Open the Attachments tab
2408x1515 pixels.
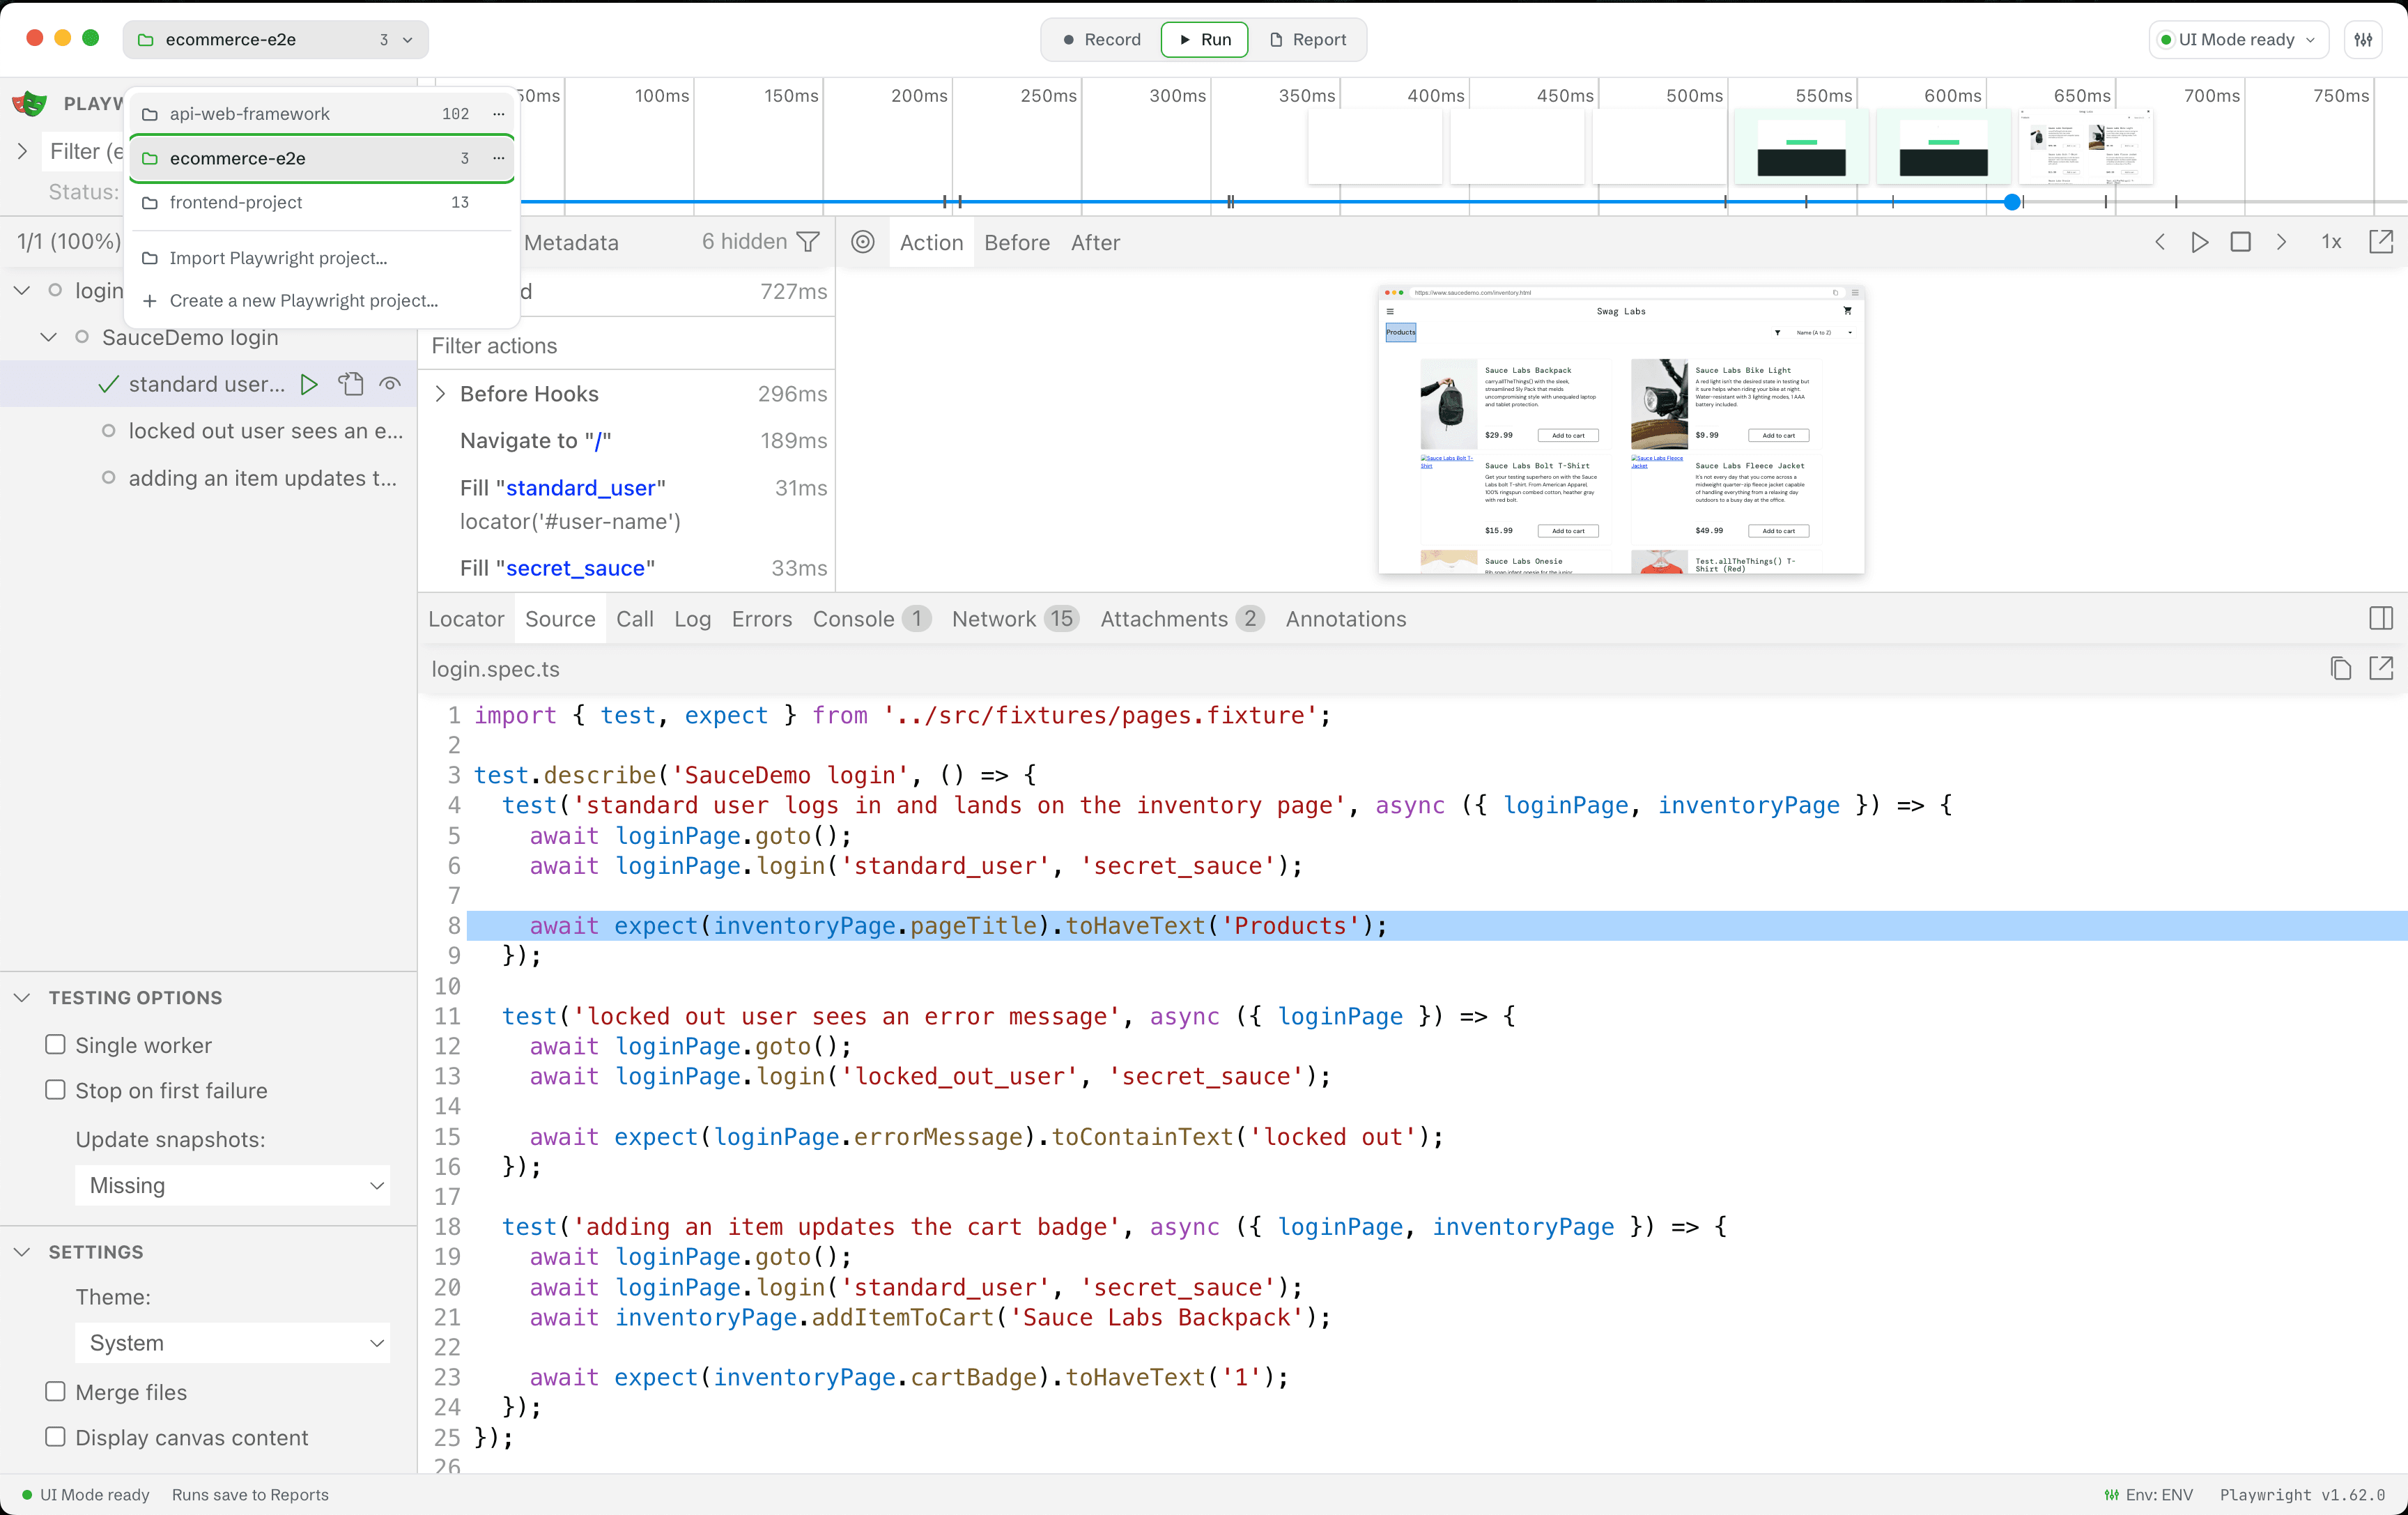click(1182, 619)
